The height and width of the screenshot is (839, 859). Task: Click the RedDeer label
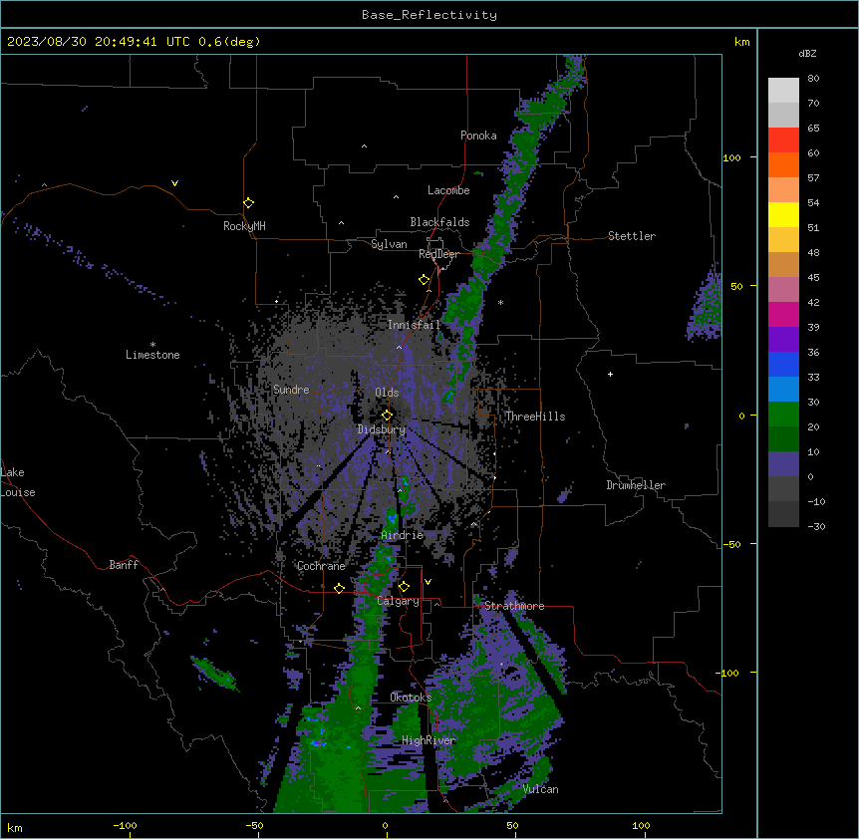tap(438, 254)
